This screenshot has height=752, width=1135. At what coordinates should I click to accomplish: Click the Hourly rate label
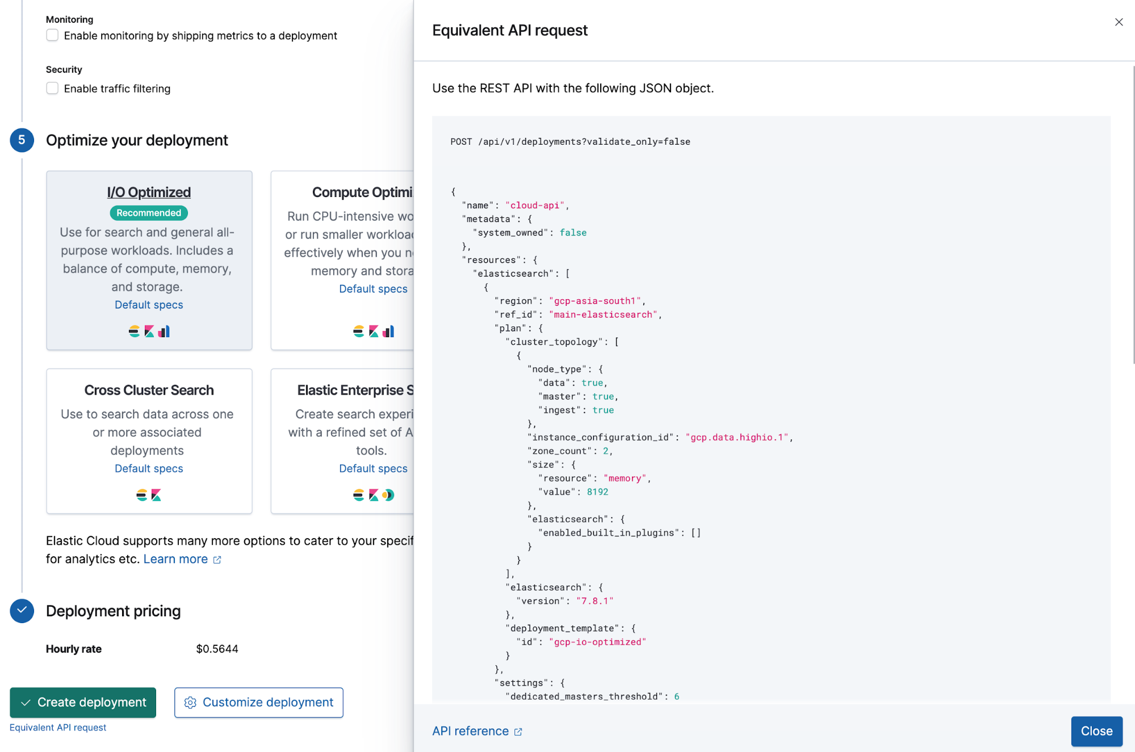[74, 649]
